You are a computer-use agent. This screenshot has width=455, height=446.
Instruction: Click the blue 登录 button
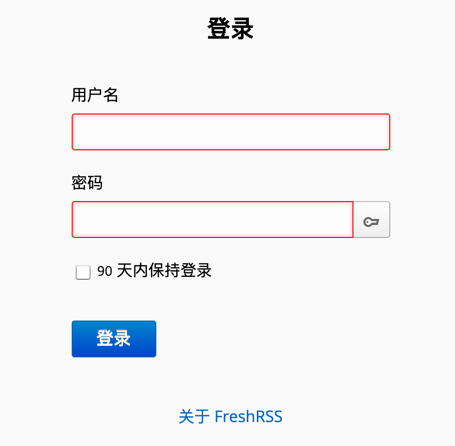(114, 339)
